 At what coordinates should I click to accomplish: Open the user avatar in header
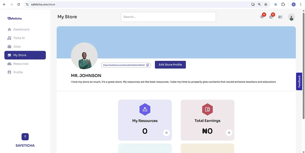point(291,17)
